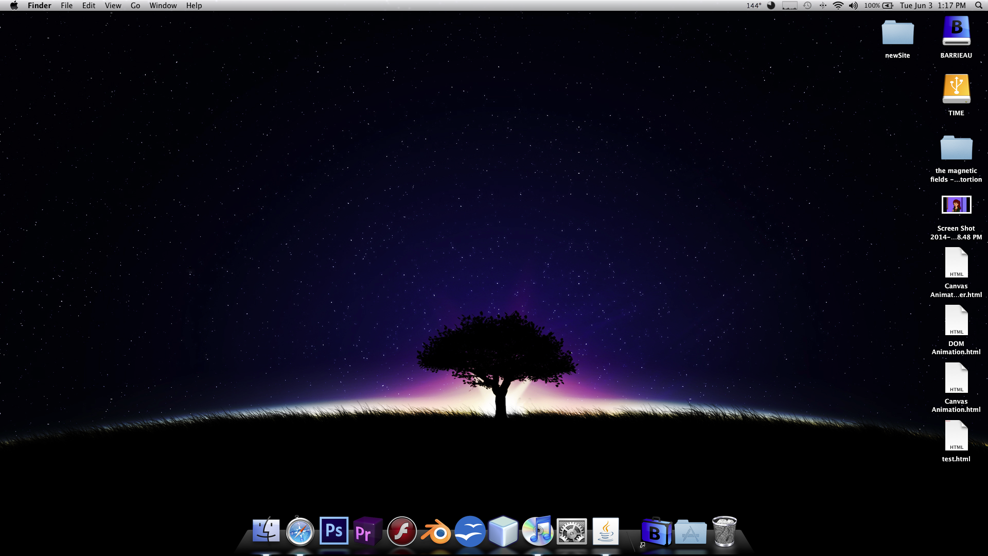Select the DOM Animation.html file
The width and height of the screenshot is (988, 556).
pos(956,320)
